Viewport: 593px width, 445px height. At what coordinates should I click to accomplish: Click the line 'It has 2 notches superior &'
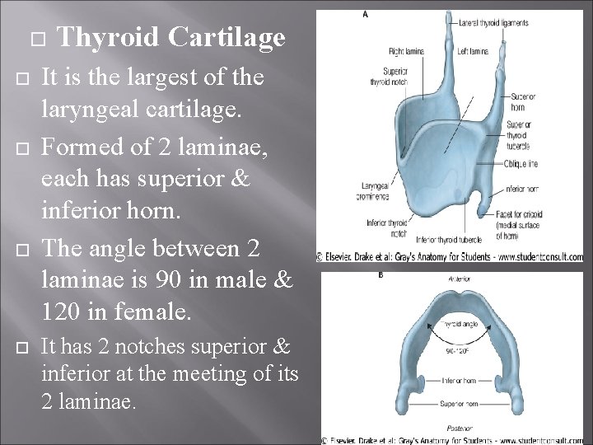pyautogui.click(x=166, y=346)
